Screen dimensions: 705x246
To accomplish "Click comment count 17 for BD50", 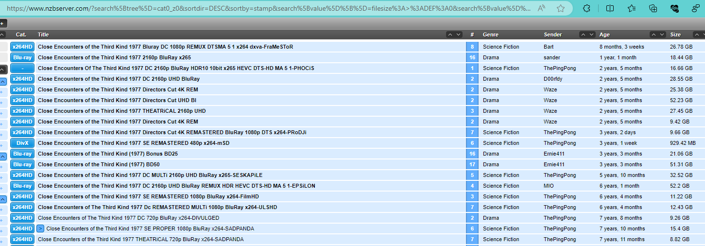I will 472,164.
